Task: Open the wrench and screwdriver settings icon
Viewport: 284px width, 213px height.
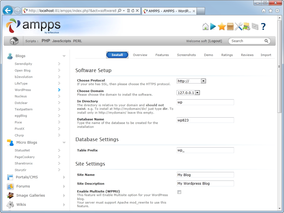Action: (x=238, y=27)
